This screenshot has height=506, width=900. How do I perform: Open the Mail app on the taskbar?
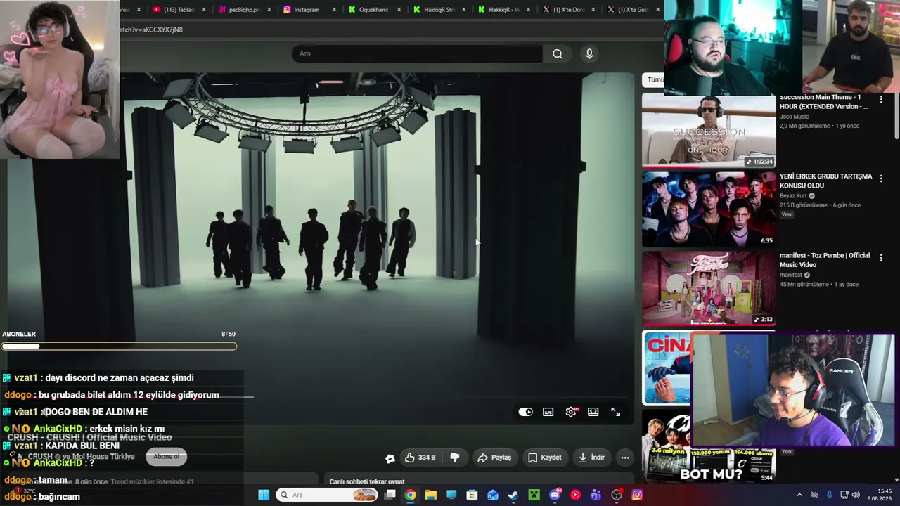493,495
